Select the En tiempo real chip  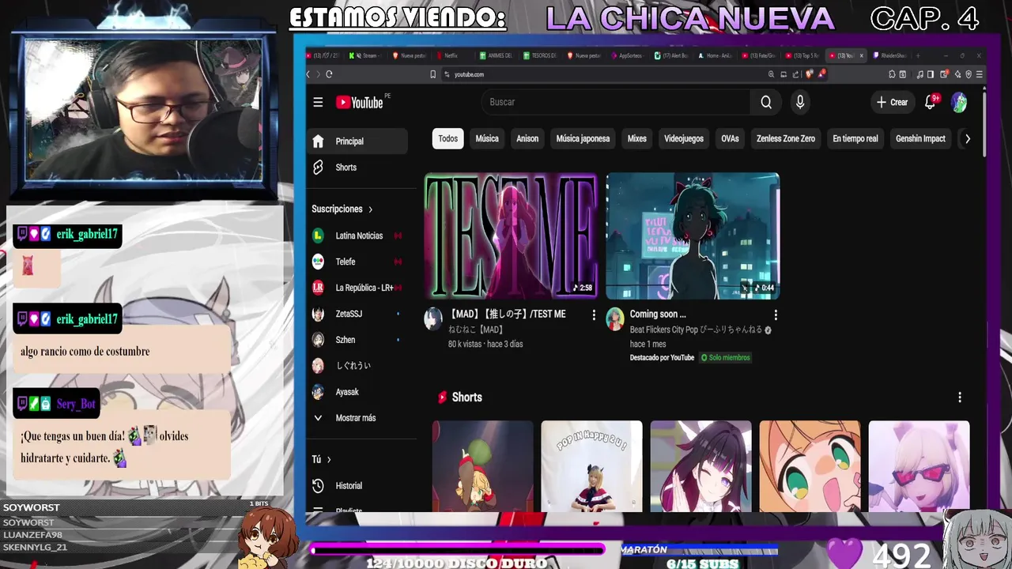tap(855, 139)
